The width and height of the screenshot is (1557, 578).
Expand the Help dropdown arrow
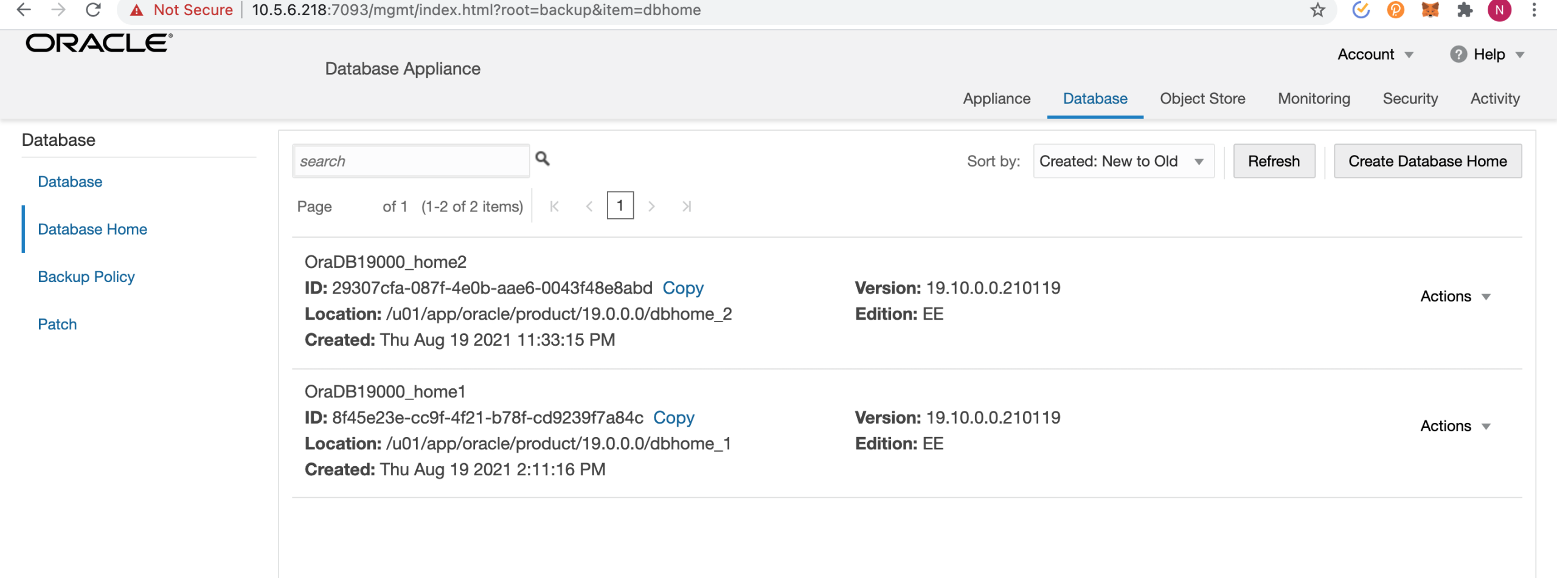click(1520, 55)
